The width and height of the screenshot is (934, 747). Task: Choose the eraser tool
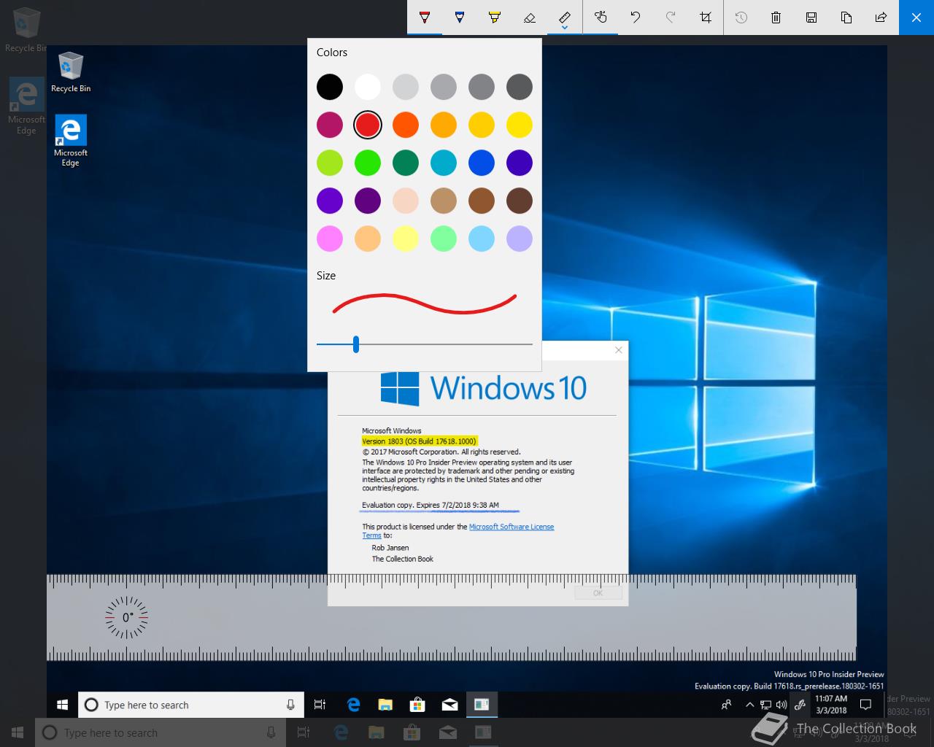coord(530,17)
